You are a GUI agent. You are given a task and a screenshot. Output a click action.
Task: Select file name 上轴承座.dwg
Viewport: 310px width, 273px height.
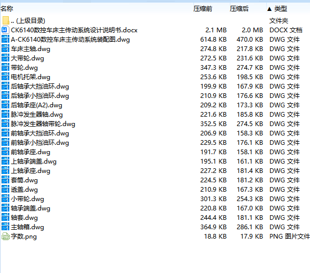point(31,171)
